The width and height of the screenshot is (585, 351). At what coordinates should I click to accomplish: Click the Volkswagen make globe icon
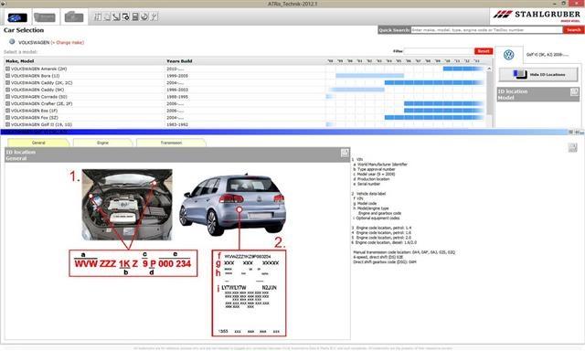[x=12, y=42]
